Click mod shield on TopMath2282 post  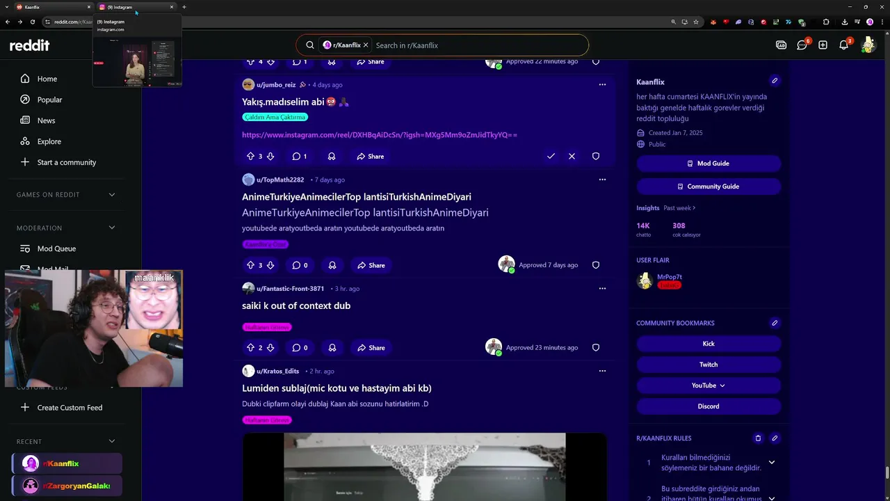pos(596,265)
